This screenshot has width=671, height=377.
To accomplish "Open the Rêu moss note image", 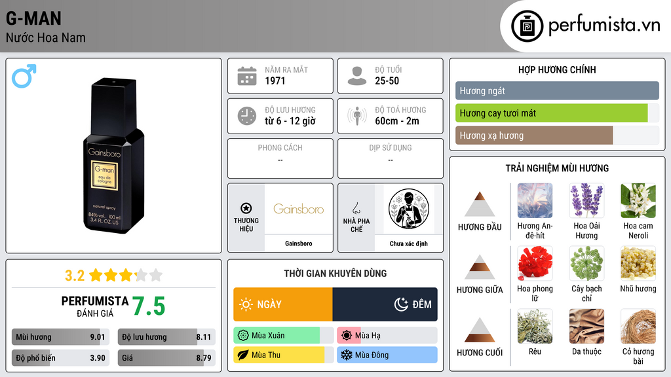I will (535, 326).
